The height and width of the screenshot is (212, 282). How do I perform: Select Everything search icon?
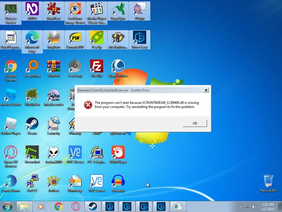click(32, 68)
